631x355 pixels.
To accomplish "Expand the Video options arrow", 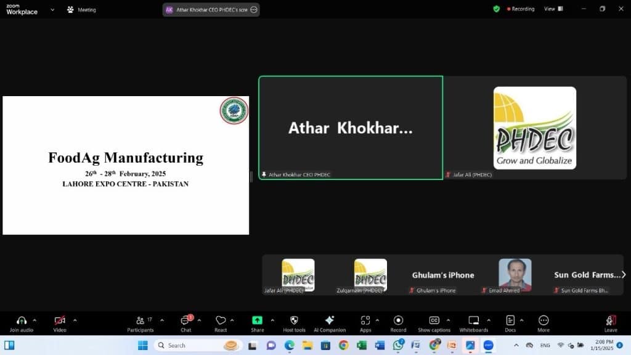I will tap(75, 320).
